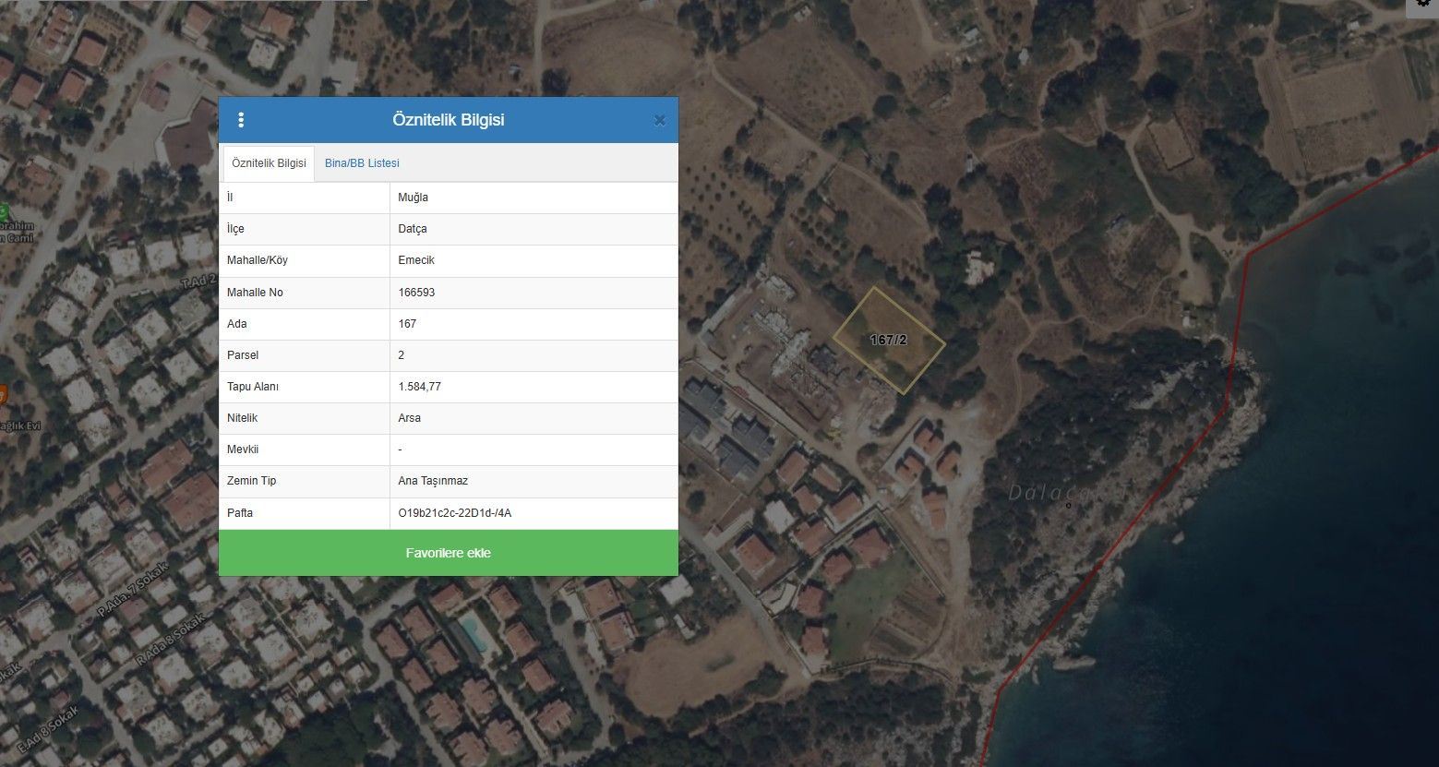Click the Zemin Tip value Ana Taşınmaz
Viewport: 1439px width, 767px height.
point(433,481)
